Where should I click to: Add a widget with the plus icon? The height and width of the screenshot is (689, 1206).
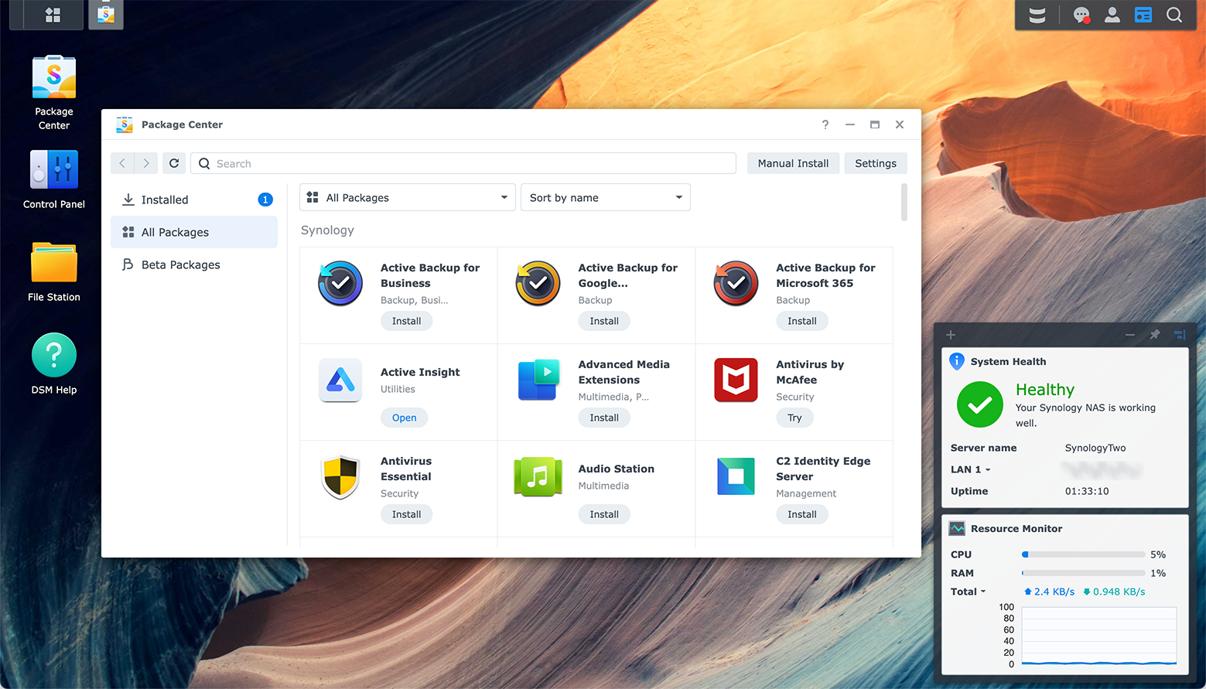coord(951,335)
